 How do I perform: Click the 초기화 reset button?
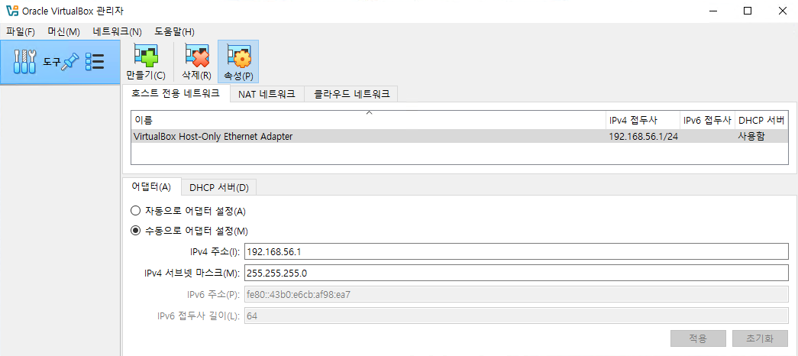coord(760,338)
